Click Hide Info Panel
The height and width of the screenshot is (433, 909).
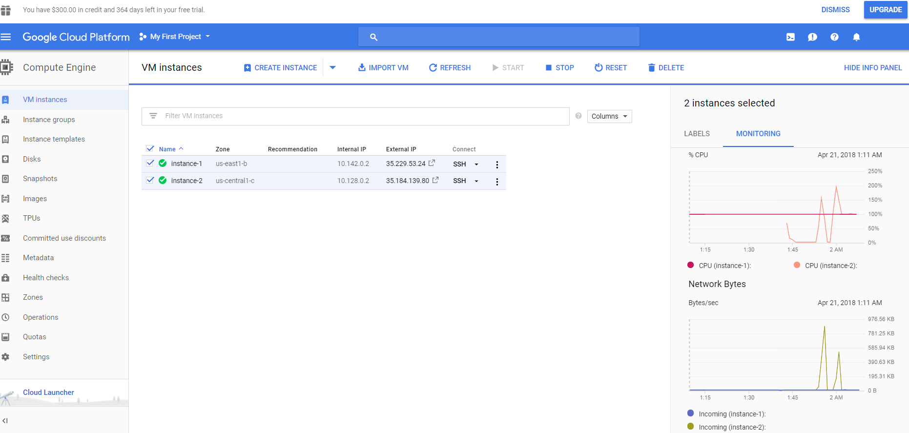[873, 68]
